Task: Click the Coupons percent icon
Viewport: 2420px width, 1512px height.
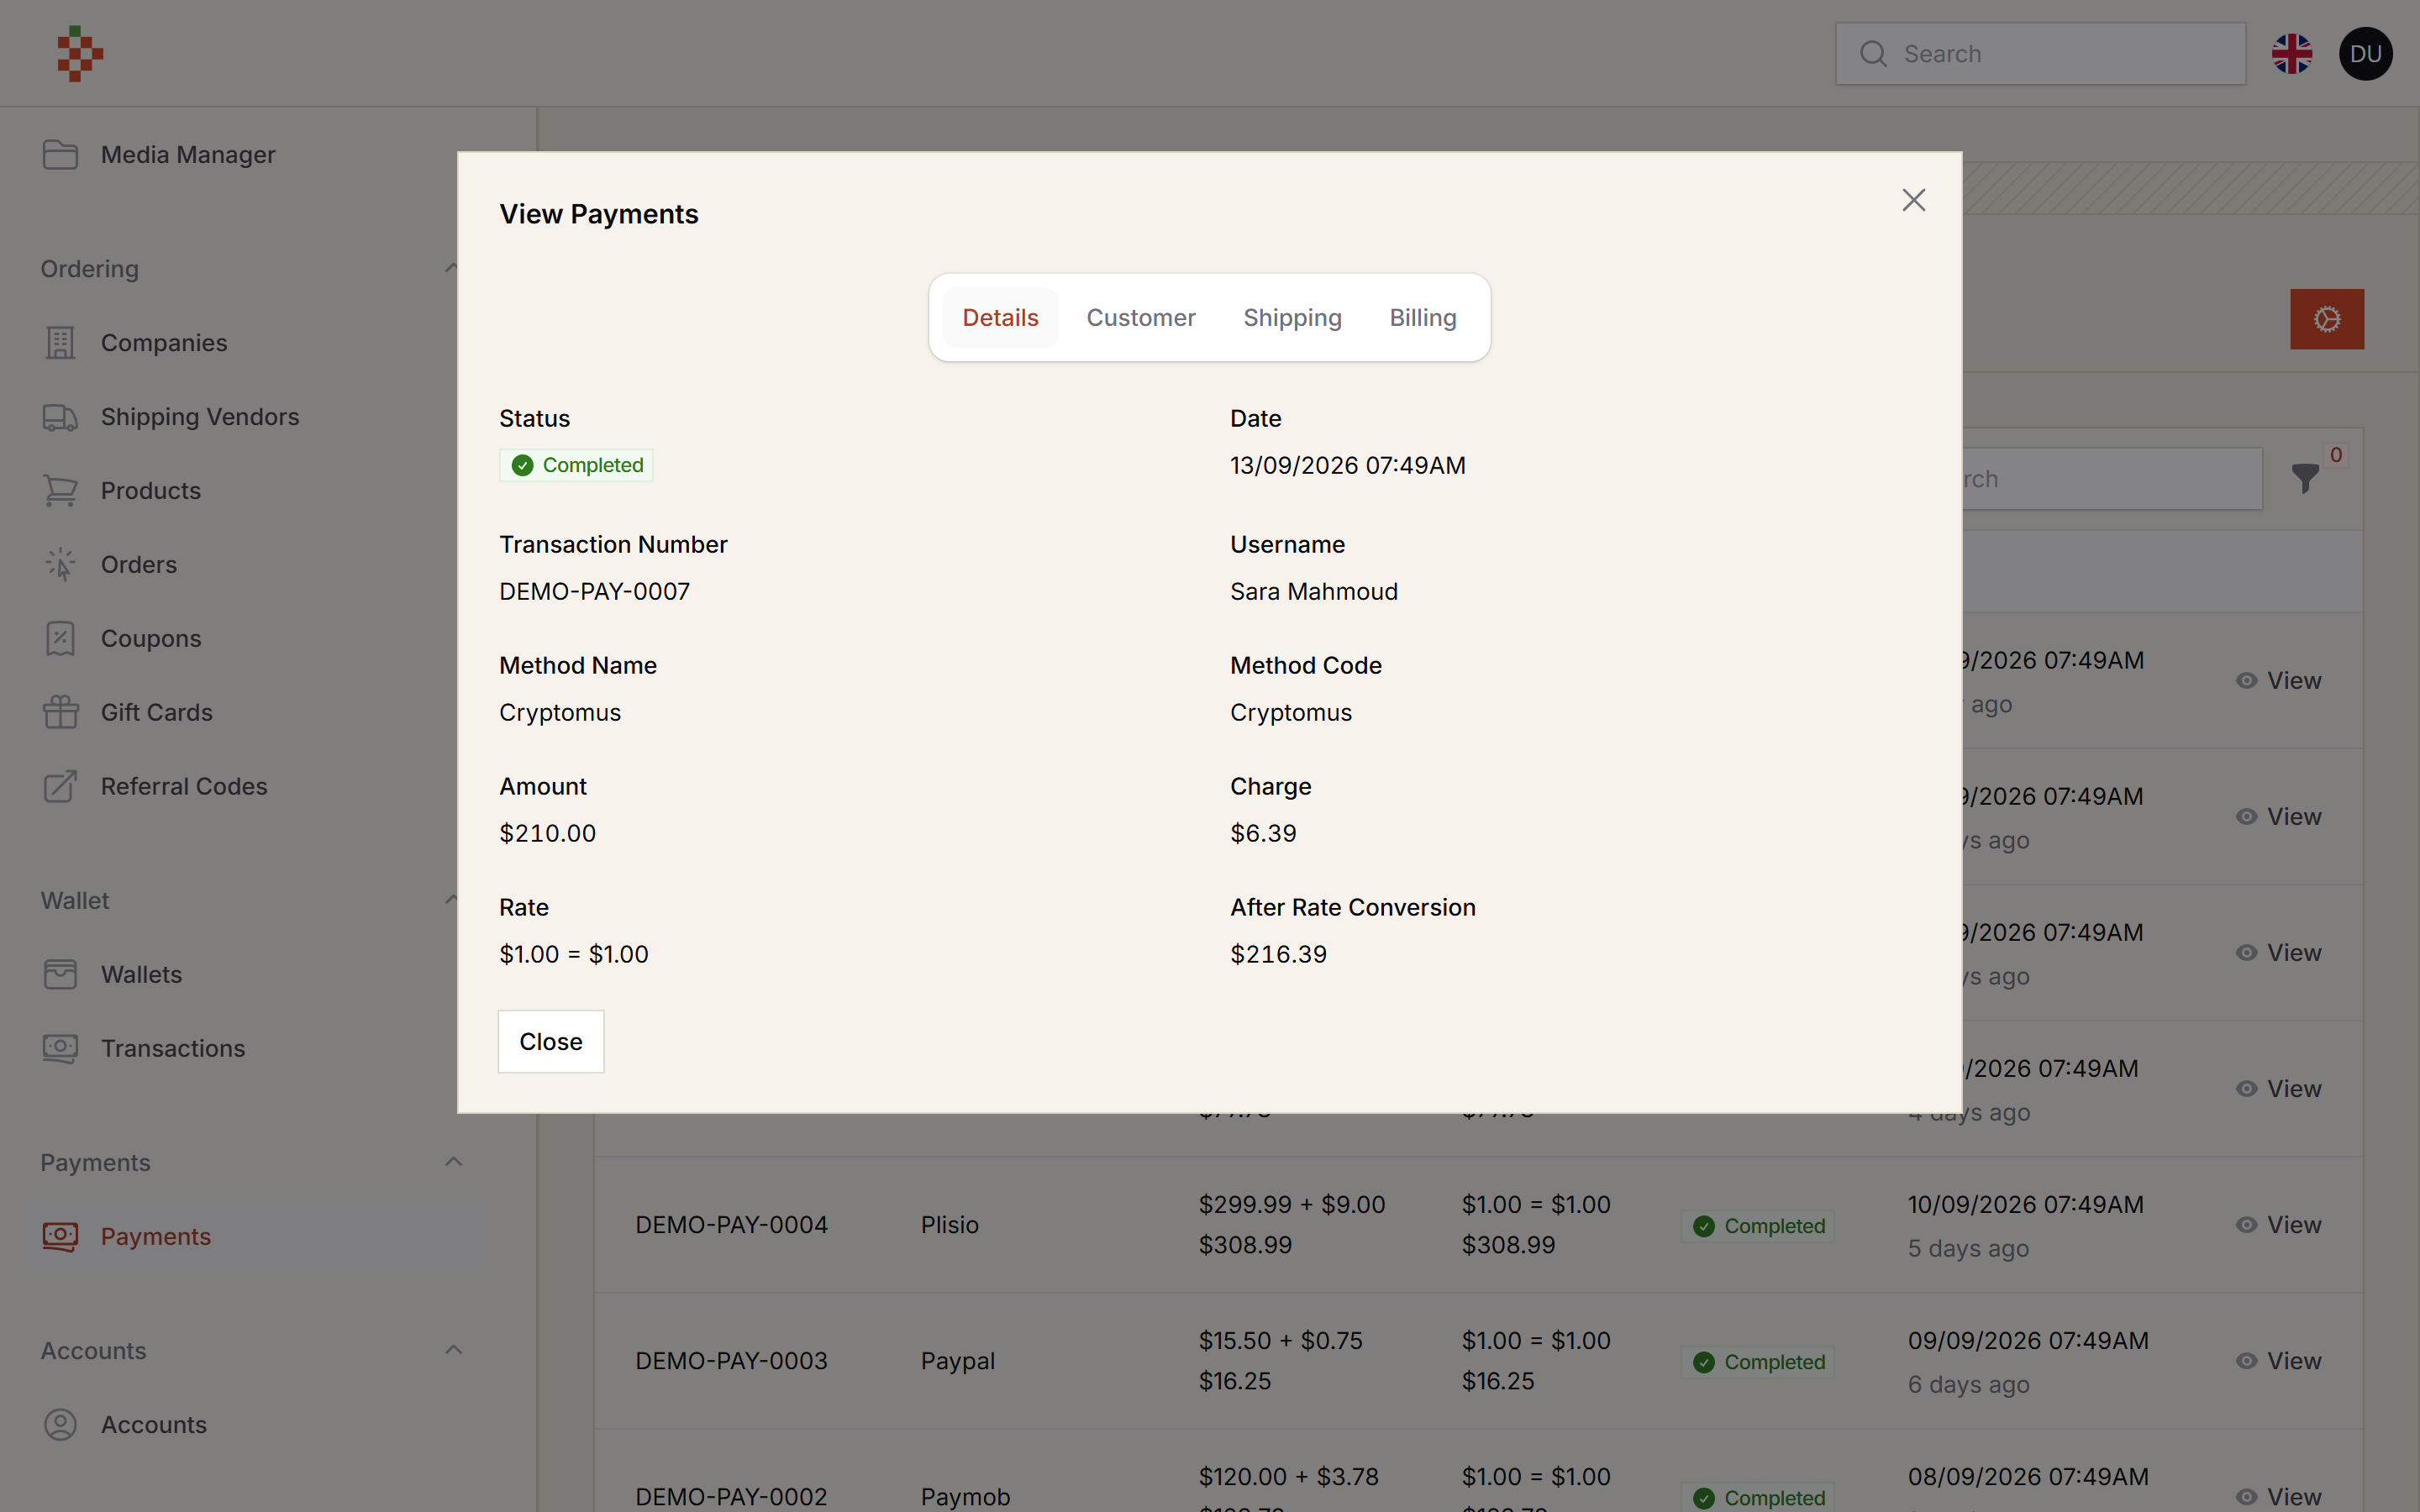Action: click(x=60, y=639)
